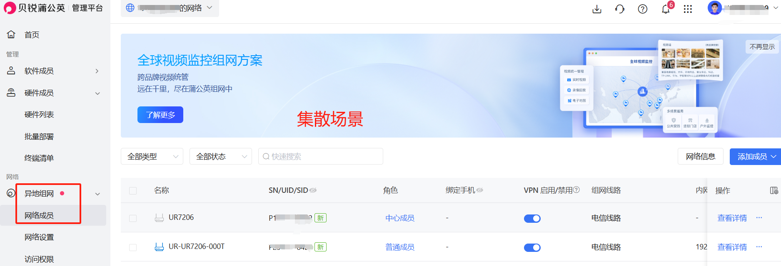The image size is (781, 266).
Task: Click the user avatar
Action: click(715, 8)
